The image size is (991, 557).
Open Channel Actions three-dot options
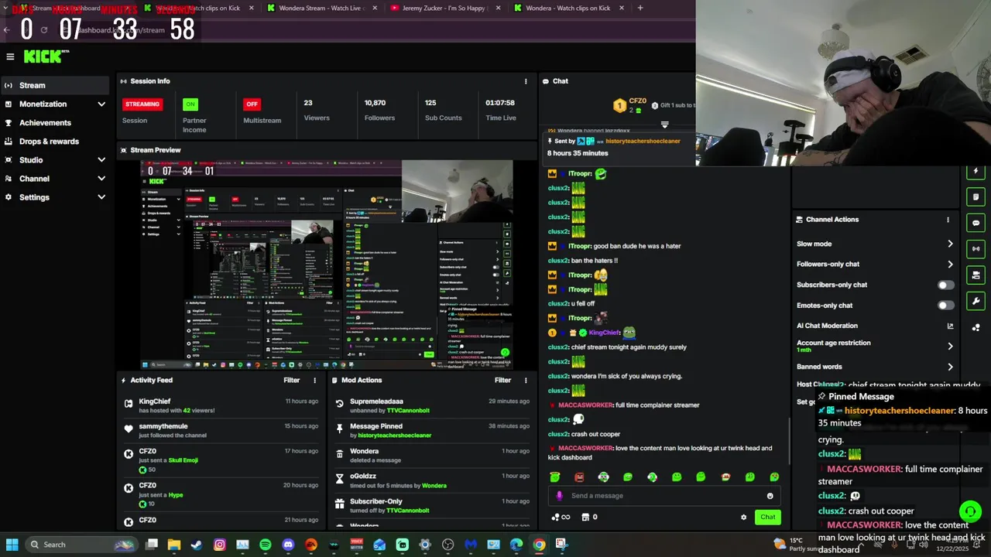click(x=948, y=220)
